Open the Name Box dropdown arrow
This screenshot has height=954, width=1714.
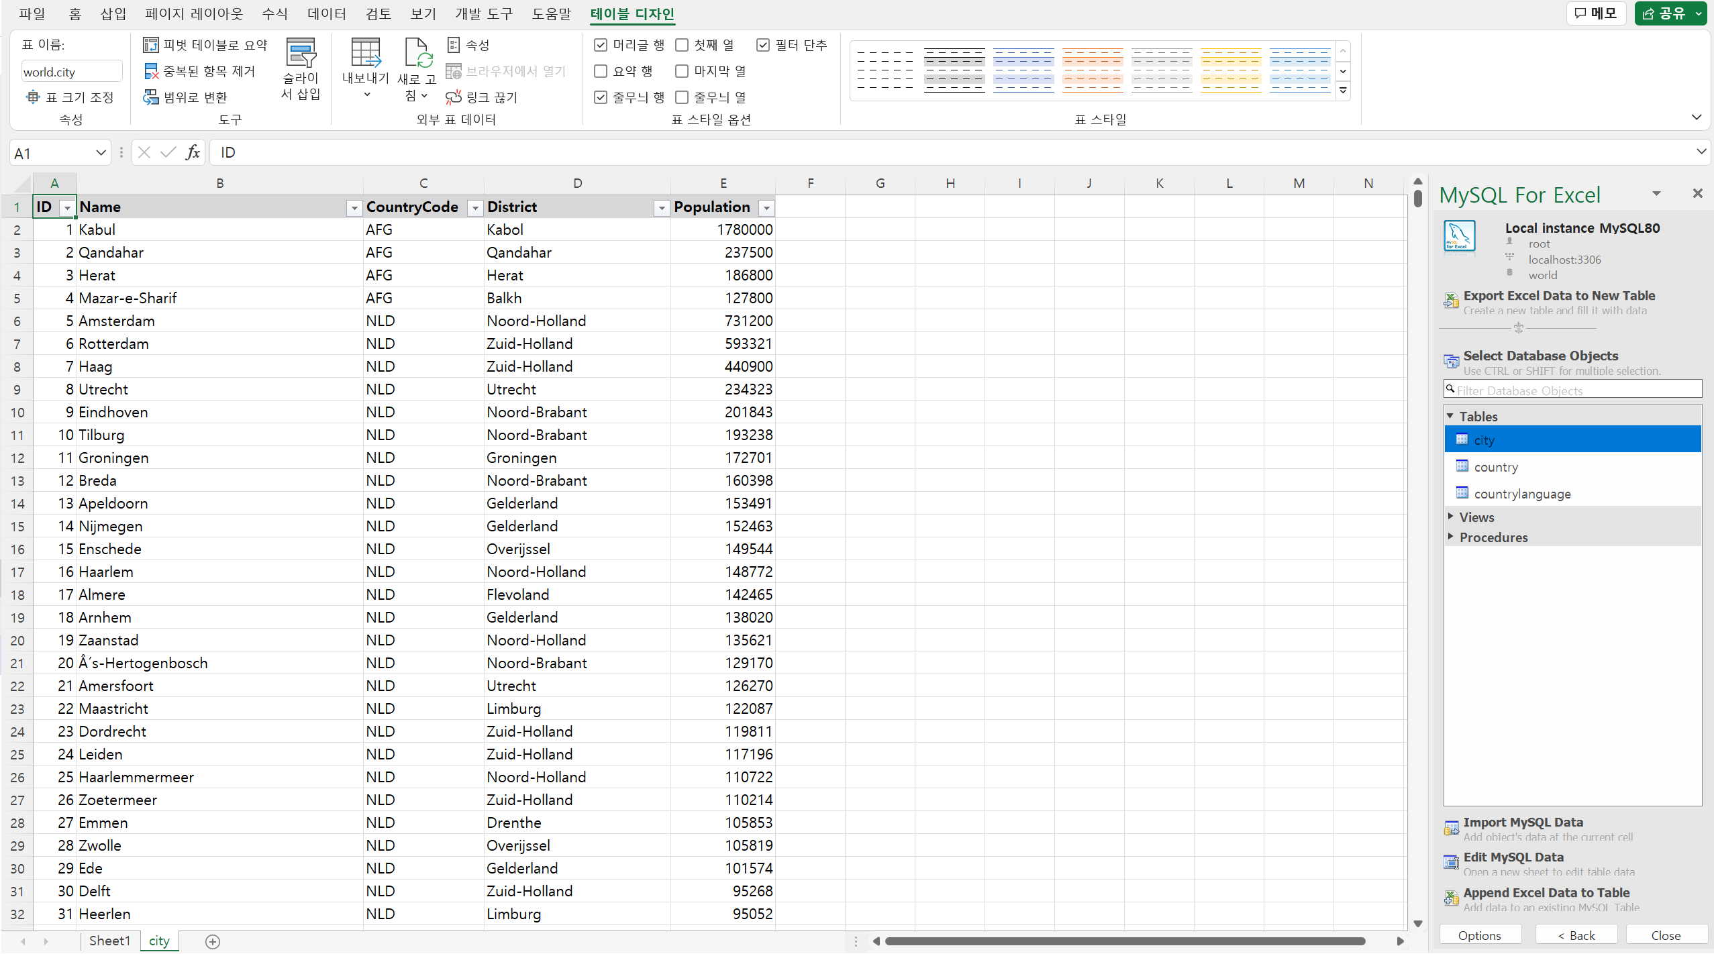click(101, 153)
